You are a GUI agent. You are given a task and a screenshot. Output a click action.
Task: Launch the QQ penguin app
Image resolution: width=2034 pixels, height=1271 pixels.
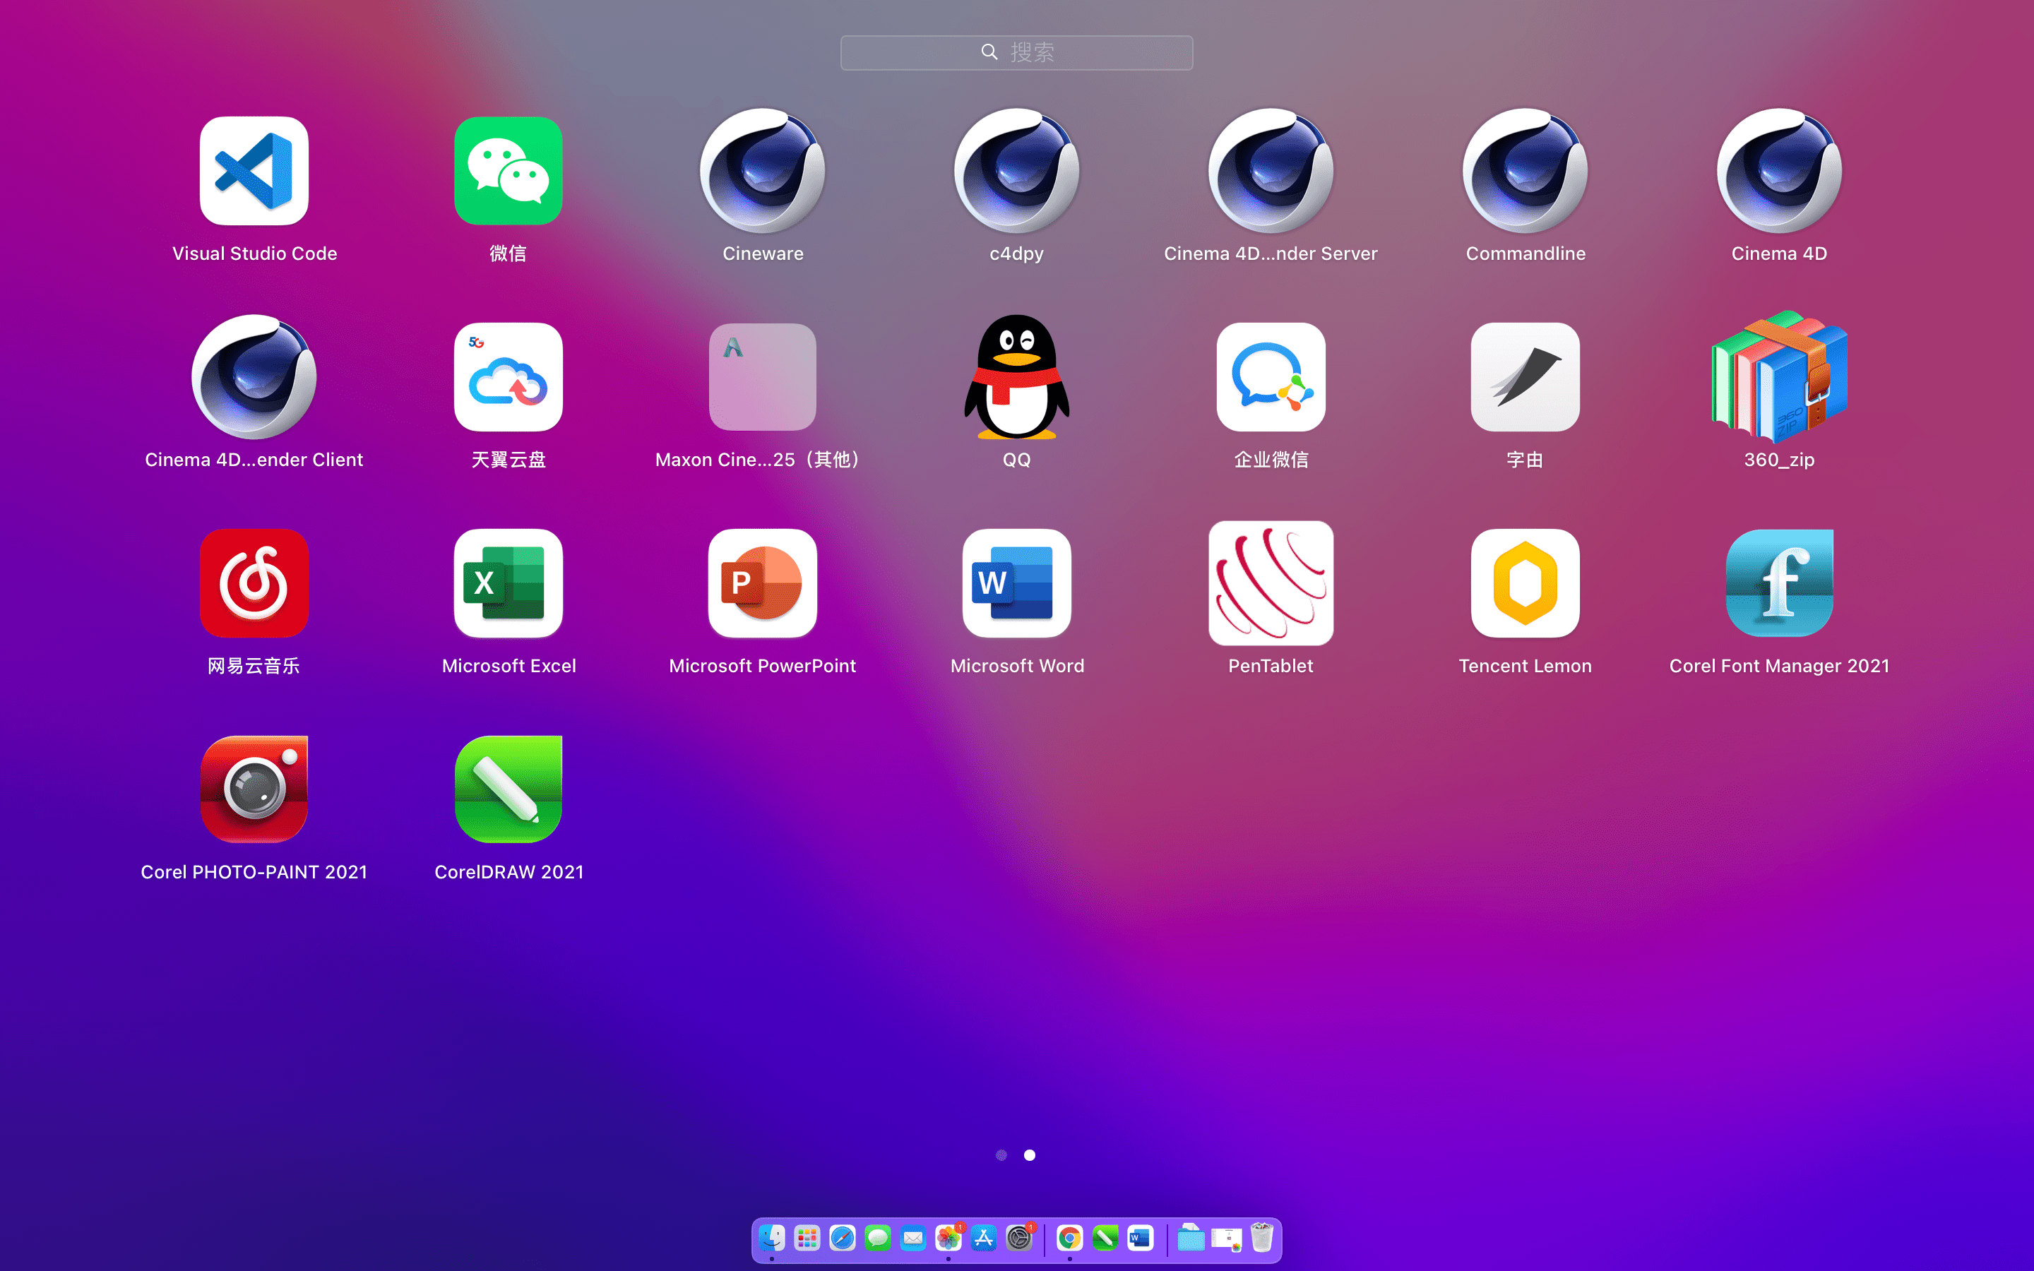[1017, 376]
